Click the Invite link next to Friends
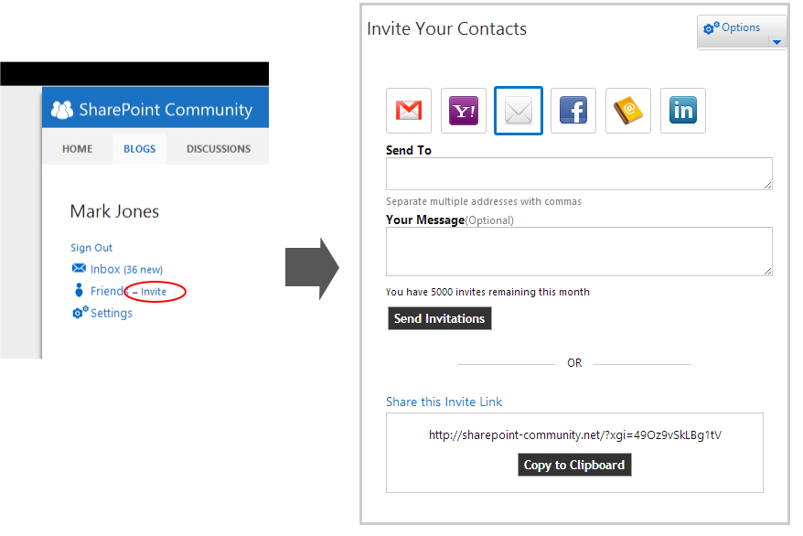The height and width of the screenshot is (536, 803). (x=153, y=292)
